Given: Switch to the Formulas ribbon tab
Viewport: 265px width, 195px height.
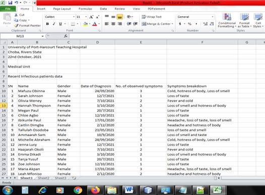Looking at the screenshot, I should point(85,9).
